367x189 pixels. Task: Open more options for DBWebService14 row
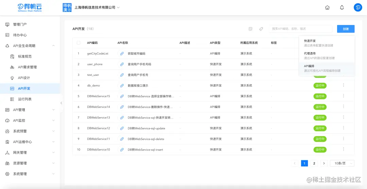343,107
